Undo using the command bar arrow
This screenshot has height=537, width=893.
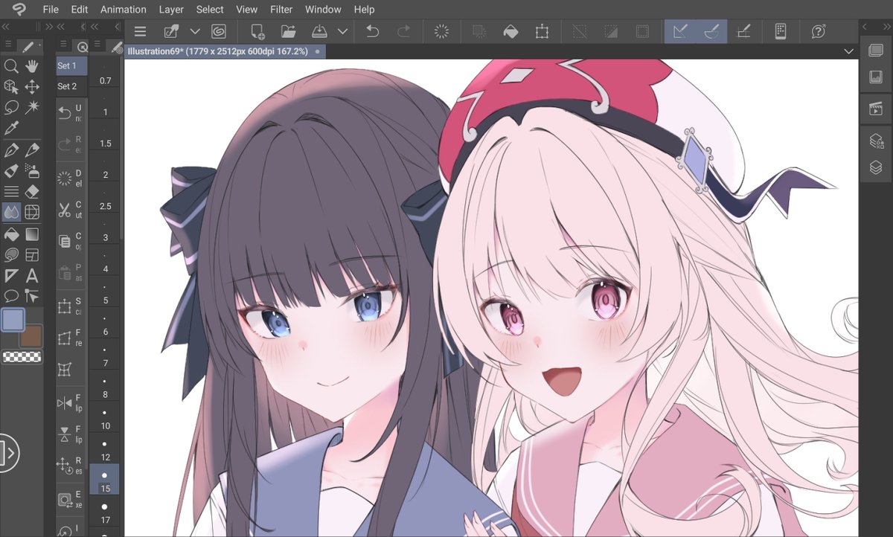373,31
